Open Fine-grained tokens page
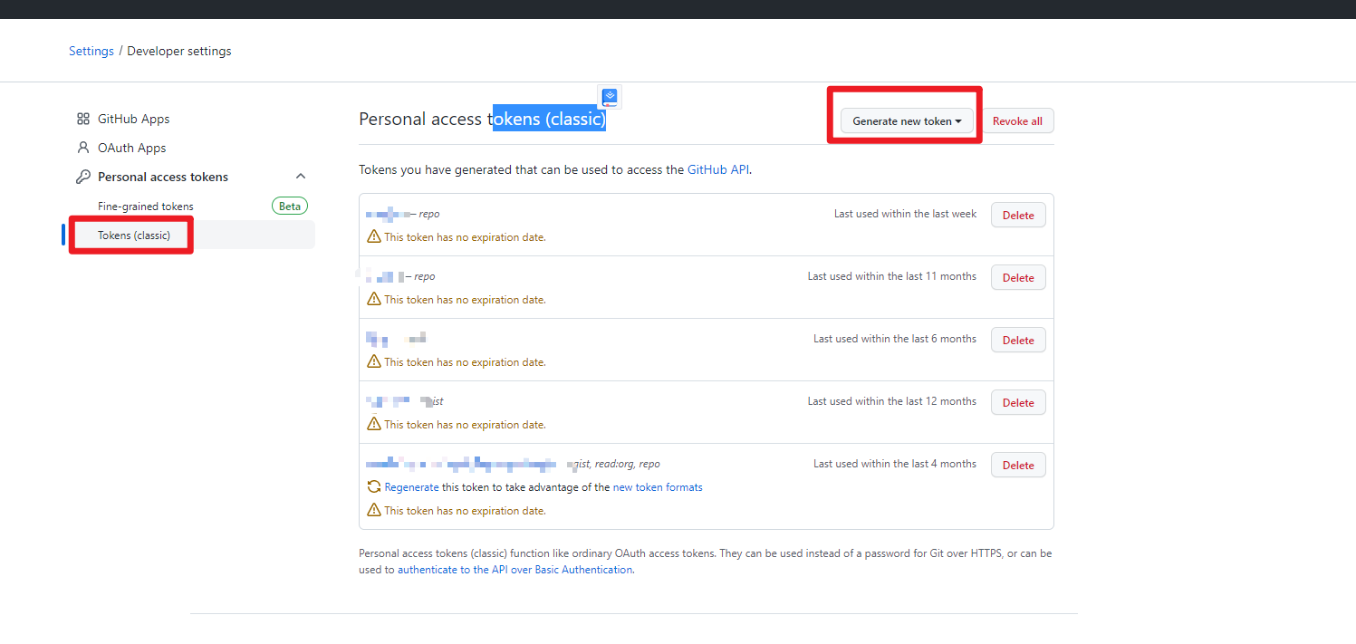This screenshot has width=1356, height=644. click(x=146, y=207)
